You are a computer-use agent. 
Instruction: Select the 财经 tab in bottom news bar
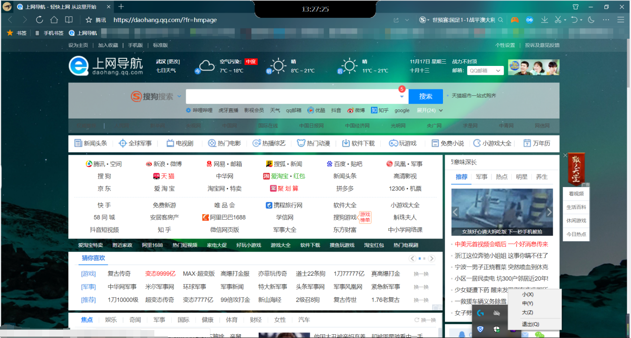click(x=256, y=320)
